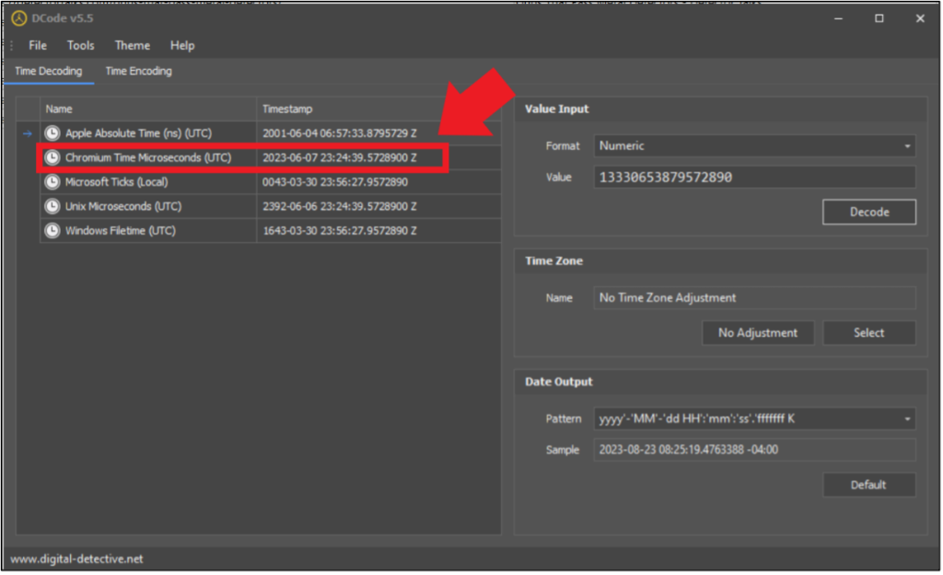
Task: Click the Select button under Time Zone
Action: pos(868,332)
